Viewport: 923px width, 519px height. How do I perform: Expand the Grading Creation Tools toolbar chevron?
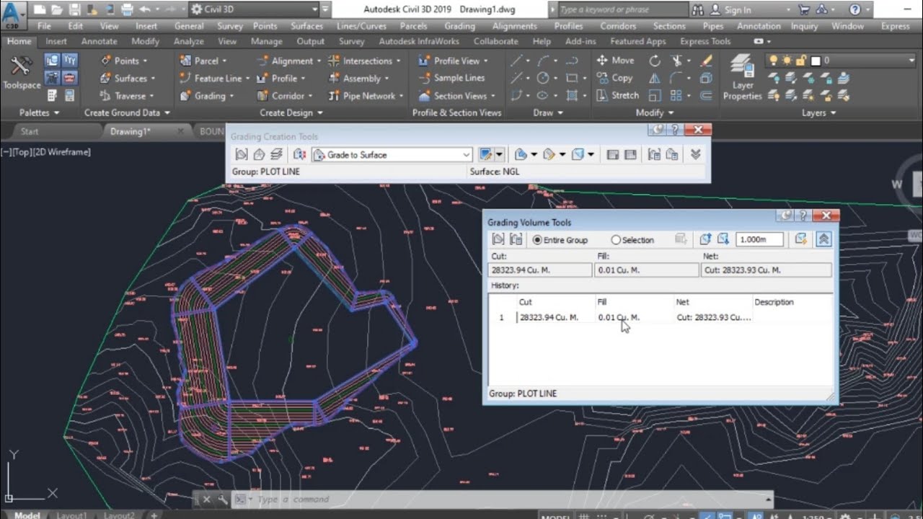695,154
